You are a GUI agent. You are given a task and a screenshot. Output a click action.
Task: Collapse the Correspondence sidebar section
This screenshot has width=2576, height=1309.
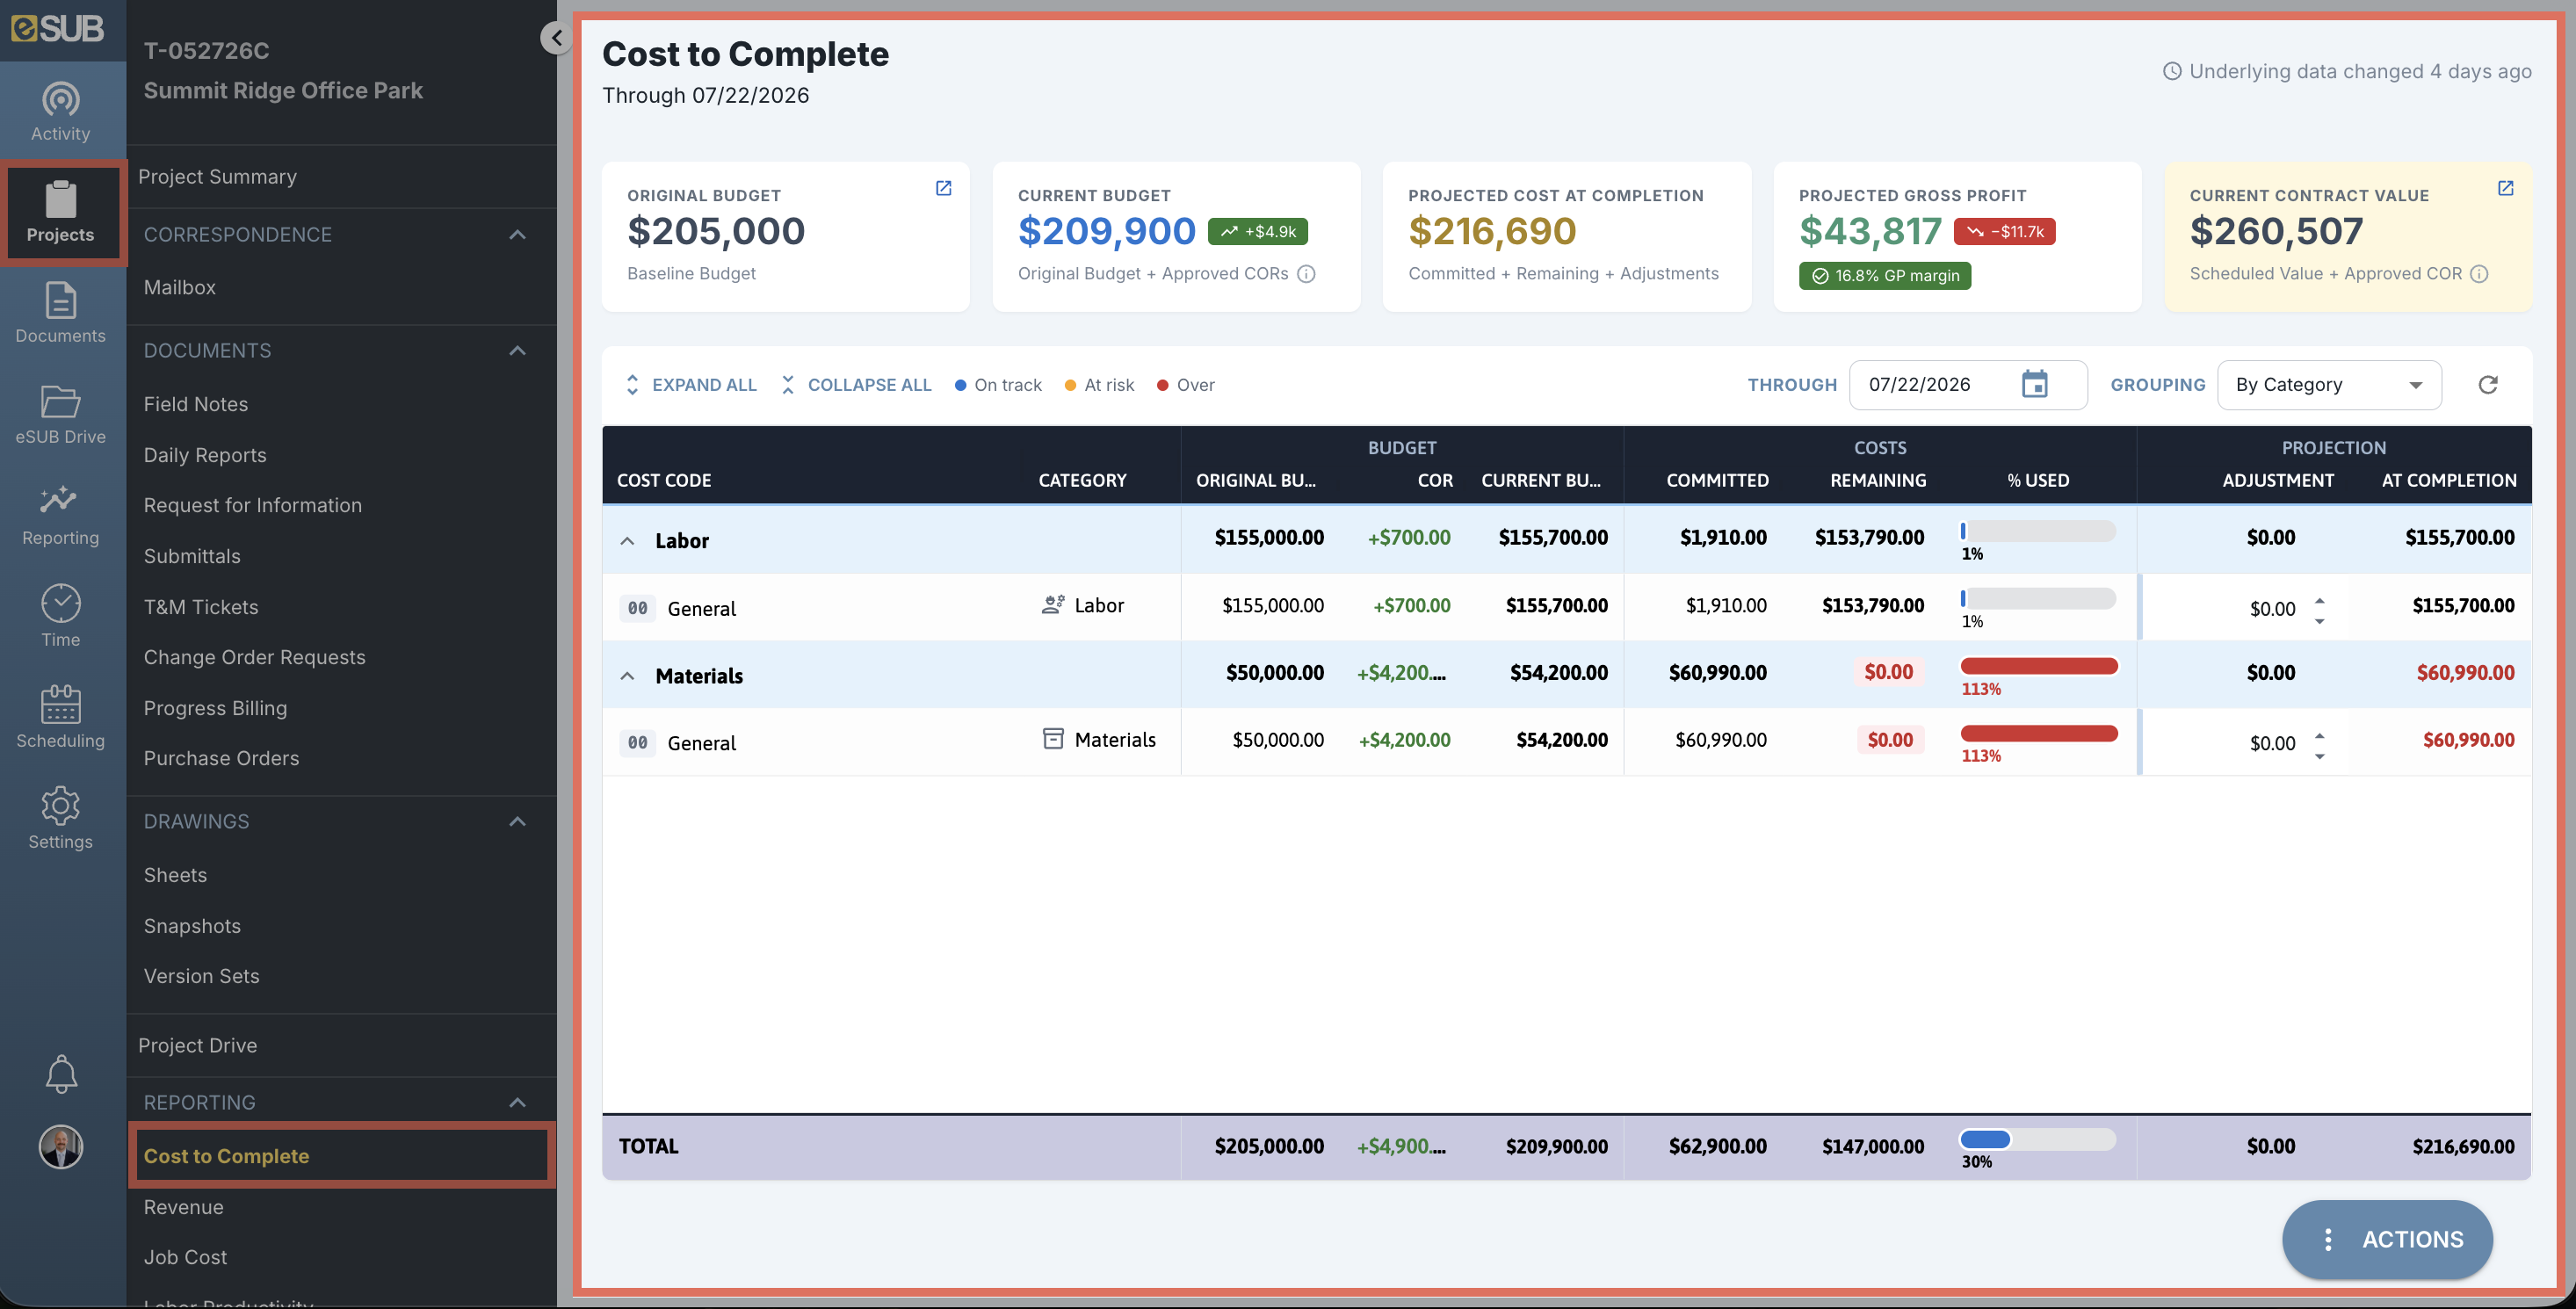click(517, 235)
